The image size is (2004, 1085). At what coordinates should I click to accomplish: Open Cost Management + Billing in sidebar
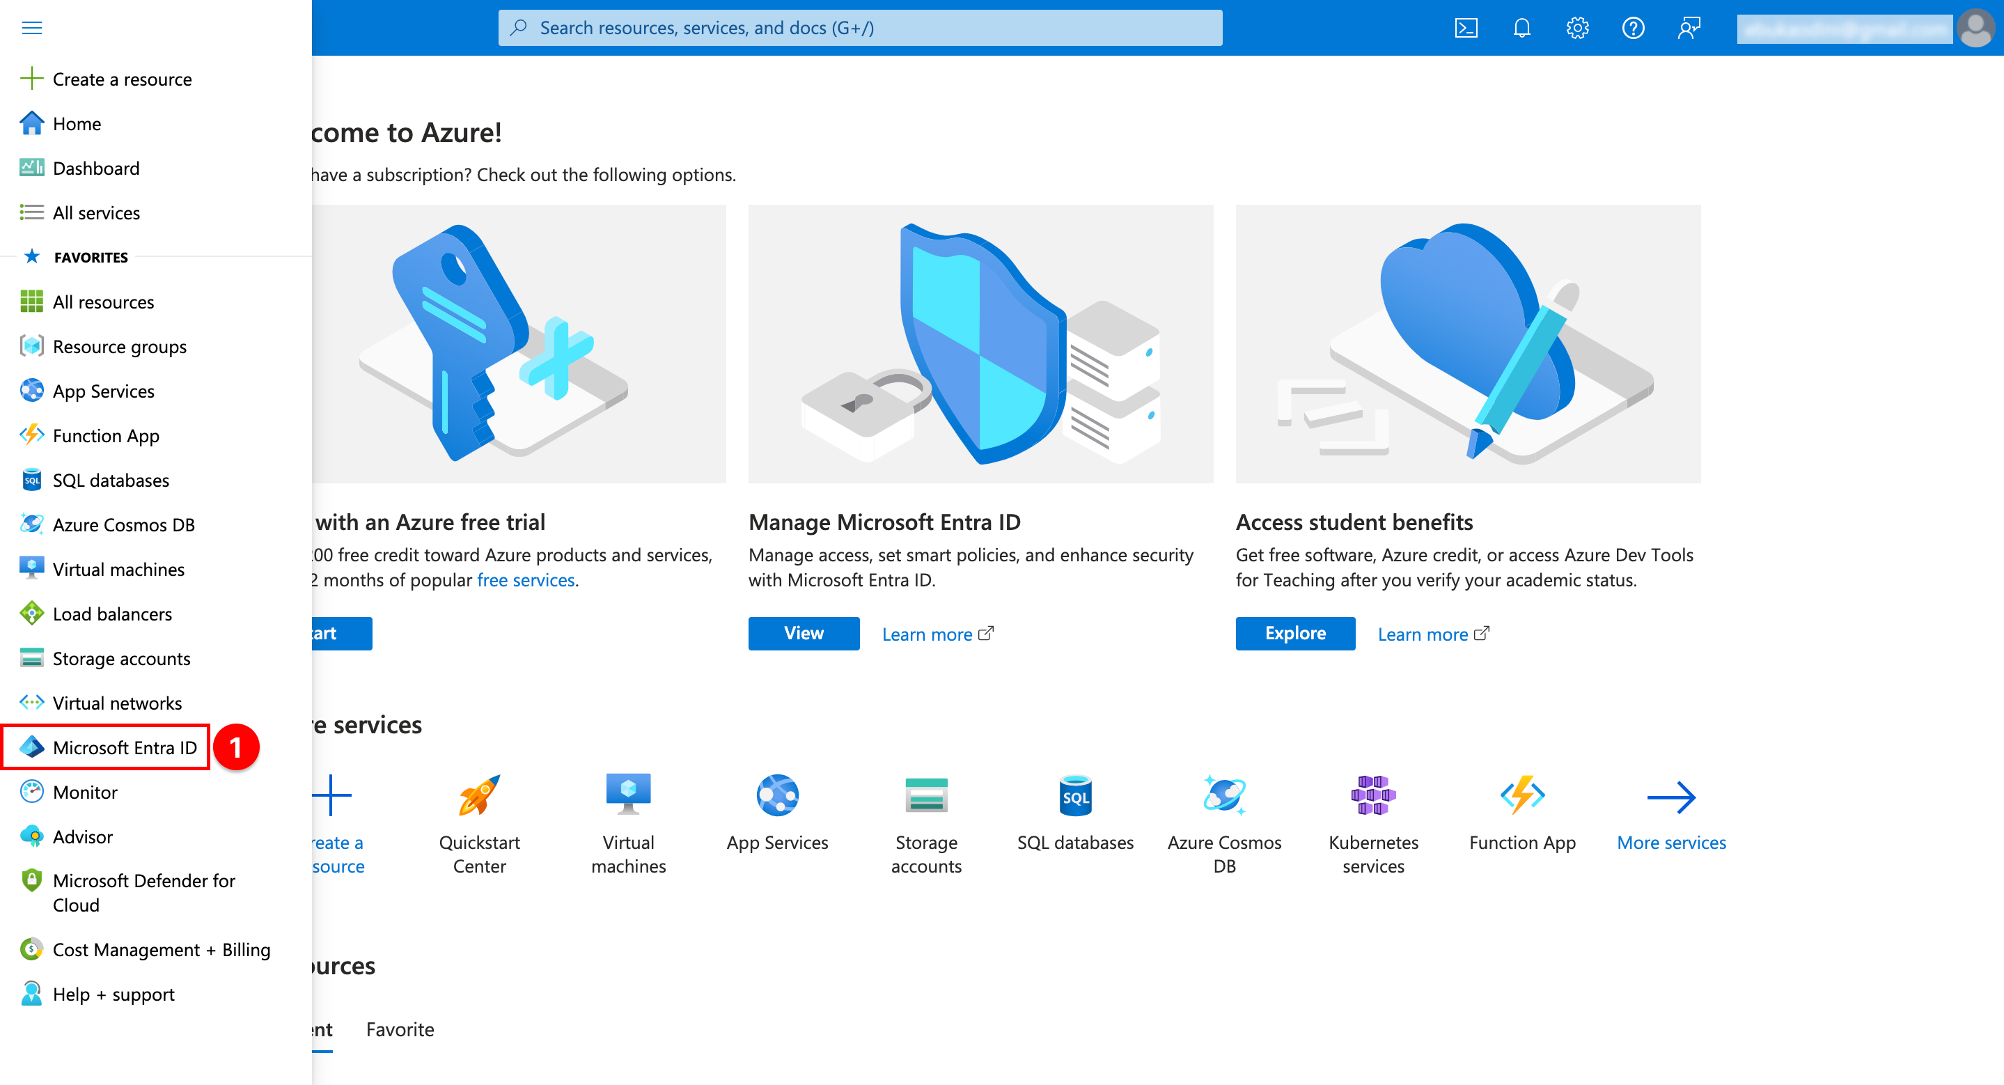[x=161, y=950]
